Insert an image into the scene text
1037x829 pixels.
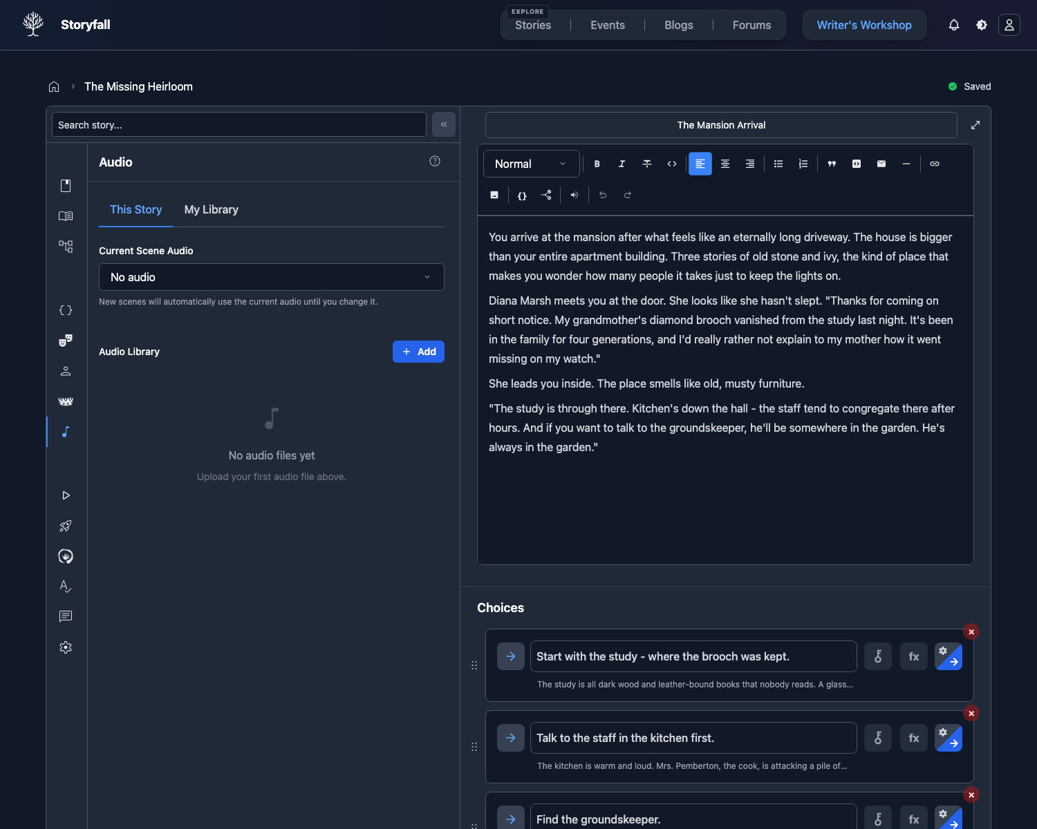coord(494,195)
